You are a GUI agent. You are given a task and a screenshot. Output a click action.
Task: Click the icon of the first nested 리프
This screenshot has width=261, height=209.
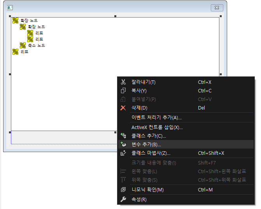tap(30, 33)
